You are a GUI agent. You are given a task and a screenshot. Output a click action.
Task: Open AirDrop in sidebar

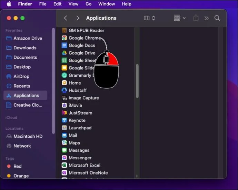pos(25,76)
